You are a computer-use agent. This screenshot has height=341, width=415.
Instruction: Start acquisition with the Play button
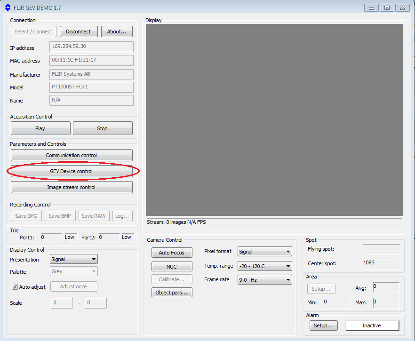click(40, 128)
